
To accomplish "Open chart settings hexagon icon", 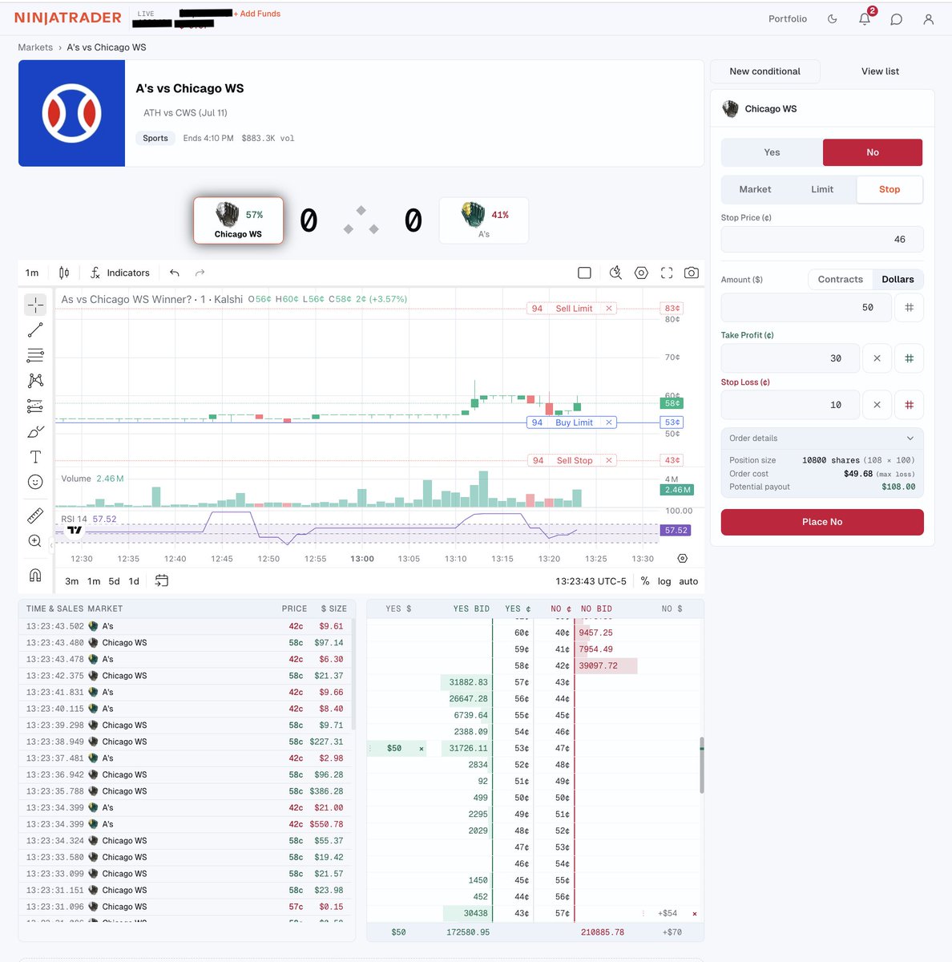I will 641,273.
